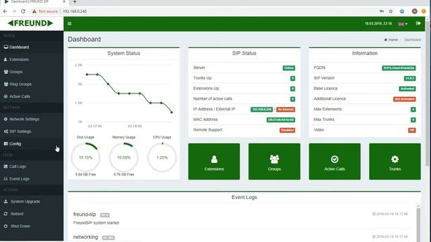Open a new browser tab
The height and width of the screenshot is (242, 431).
point(75,2)
